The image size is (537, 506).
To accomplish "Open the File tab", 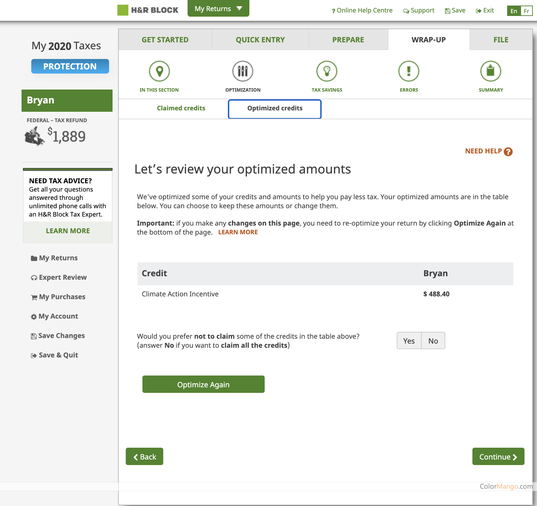I will coord(501,39).
